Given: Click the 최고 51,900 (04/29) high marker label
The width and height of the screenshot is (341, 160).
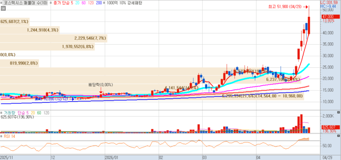Looking at the screenshot, I should pyautogui.click(x=285, y=6).
